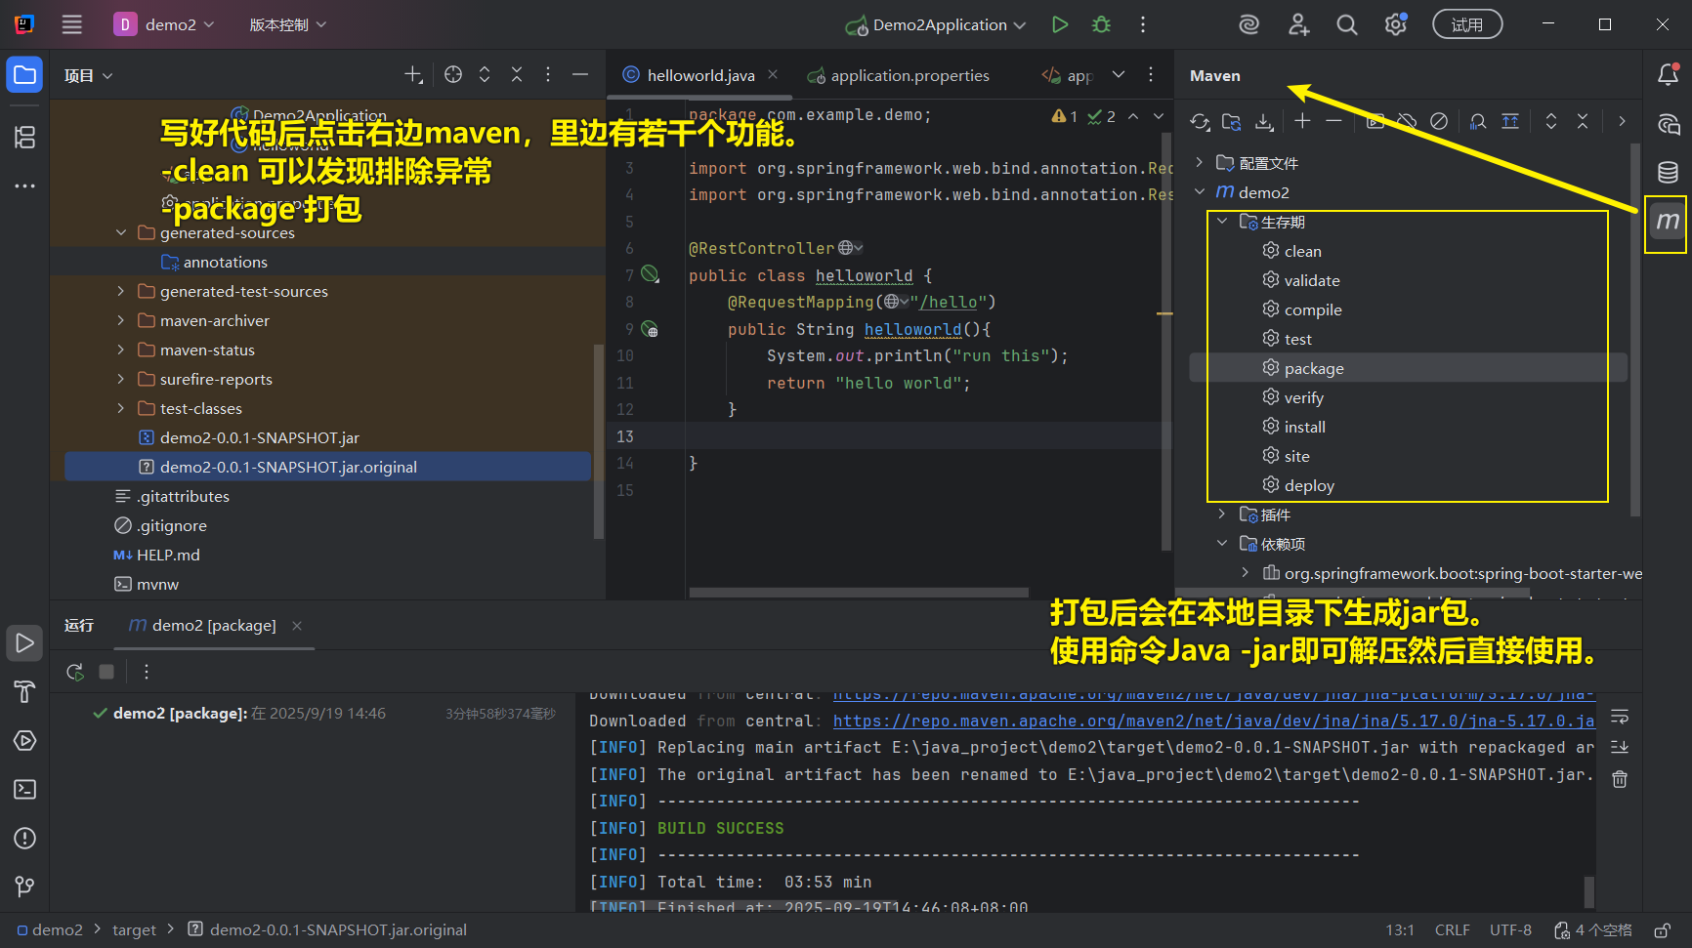
Task: Toggle soft-wrap in run console
Action: tap(1620, 718)
